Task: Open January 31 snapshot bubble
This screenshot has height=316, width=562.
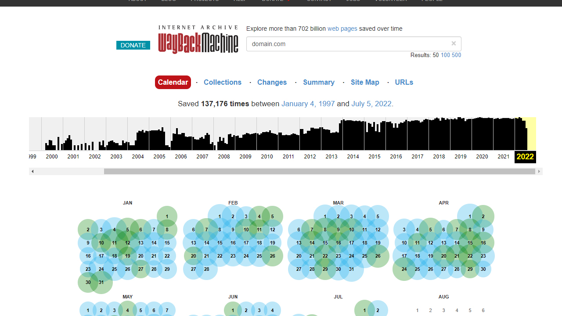Action: point(101,282)
